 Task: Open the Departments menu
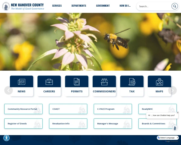(x=79, y=6)
